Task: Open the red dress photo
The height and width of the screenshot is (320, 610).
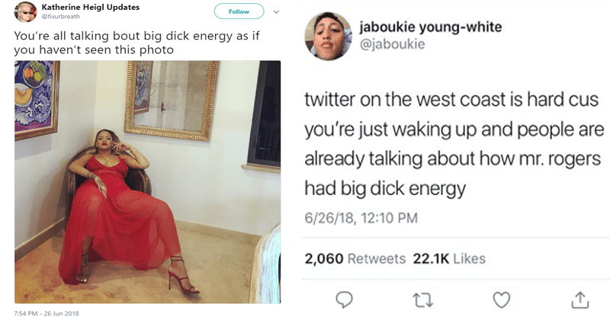Action: (x=147, y=181)
